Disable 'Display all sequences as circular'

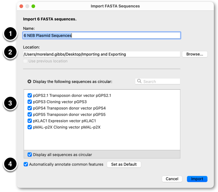coord(30,155)
